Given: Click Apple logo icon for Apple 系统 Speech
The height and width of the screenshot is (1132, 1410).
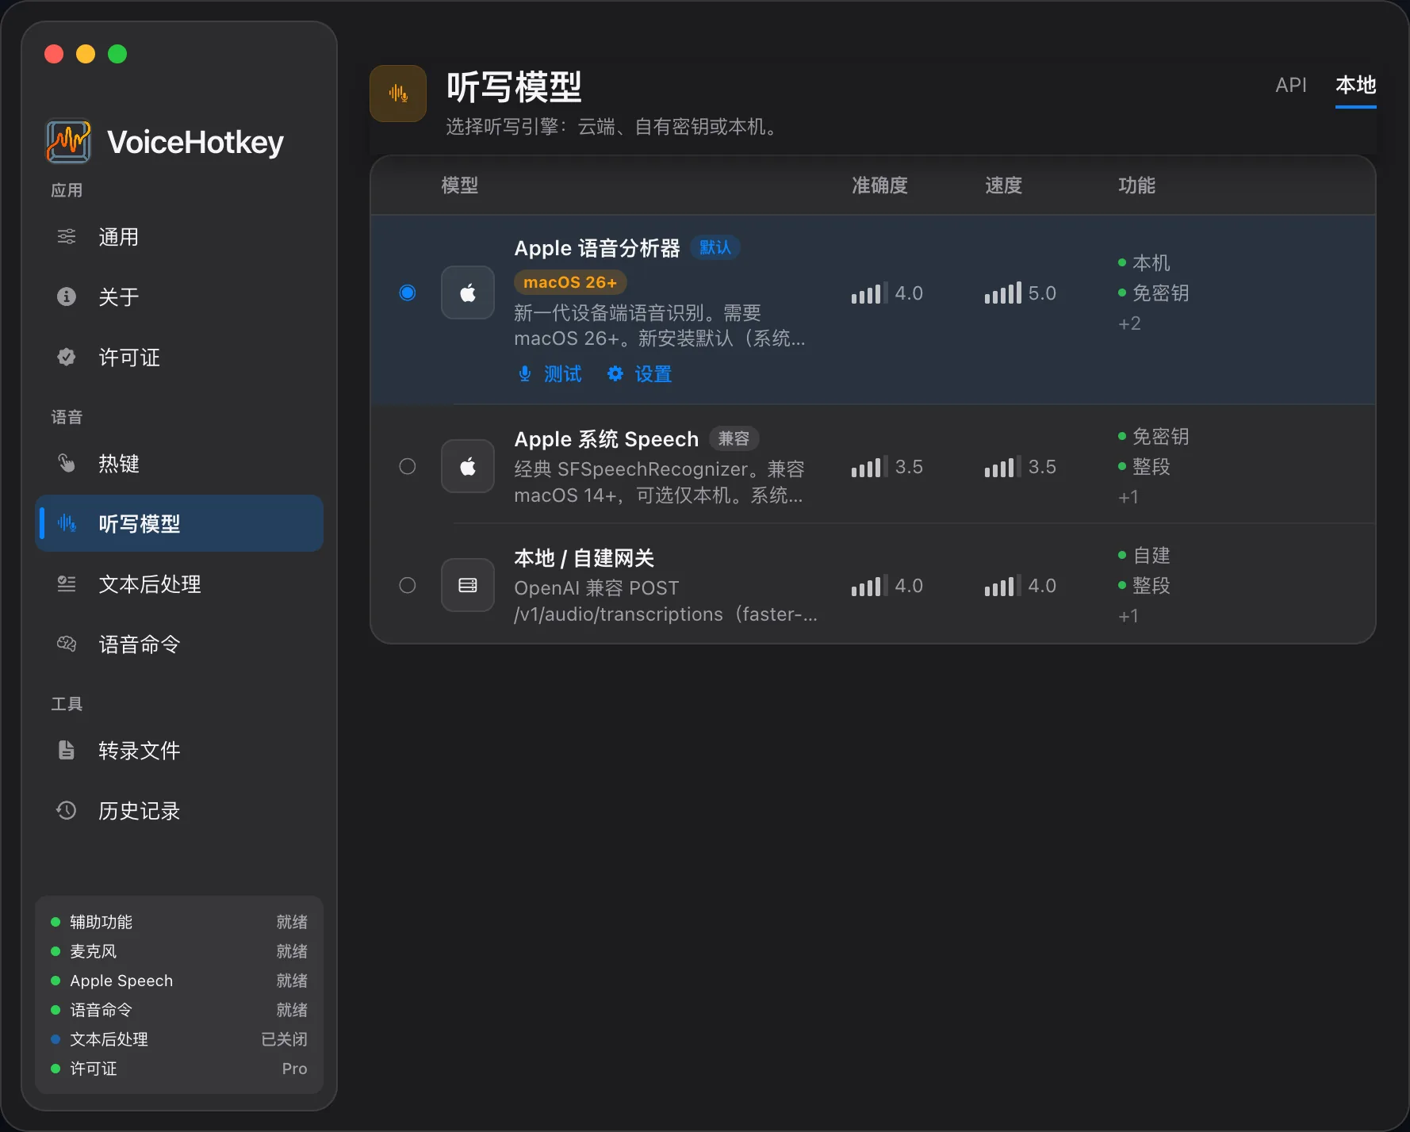Looking at the screenshot, I should pos(468,466).
